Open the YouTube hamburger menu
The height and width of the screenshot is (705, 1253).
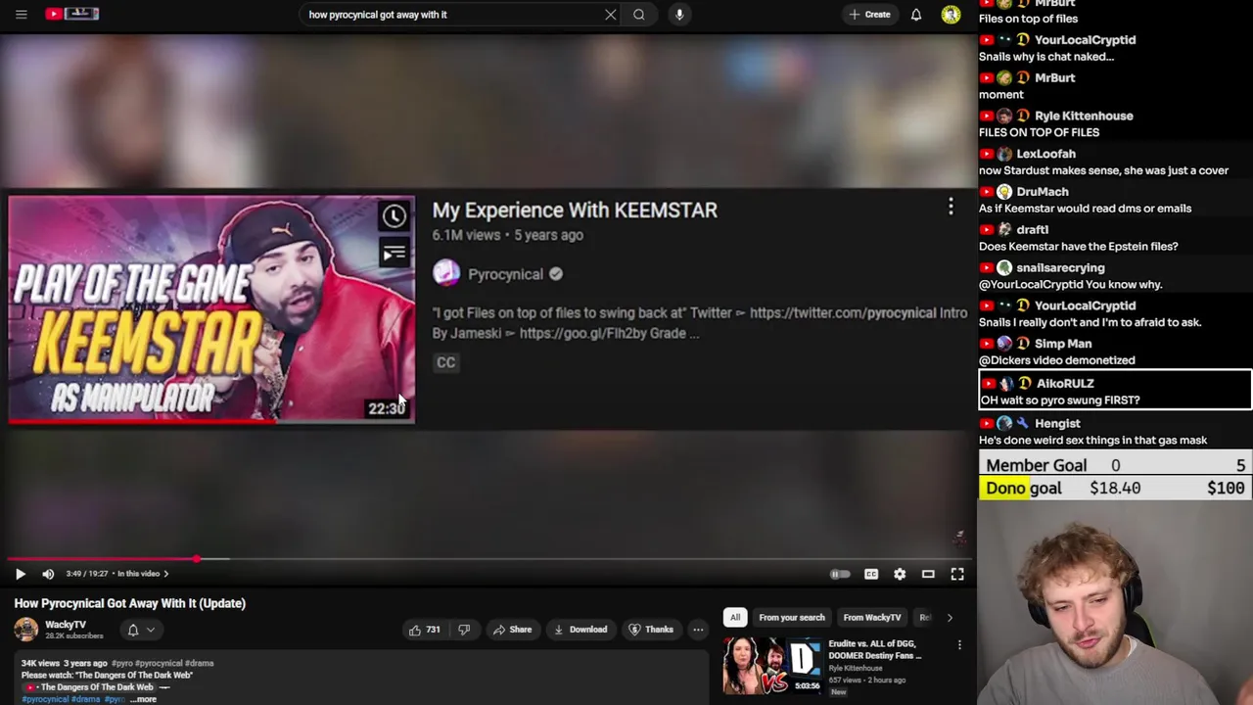pyautogui.click(x=22, y=14)
